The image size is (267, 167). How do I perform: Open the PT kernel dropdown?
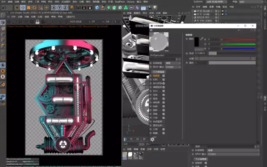click(x=98, y=22)
